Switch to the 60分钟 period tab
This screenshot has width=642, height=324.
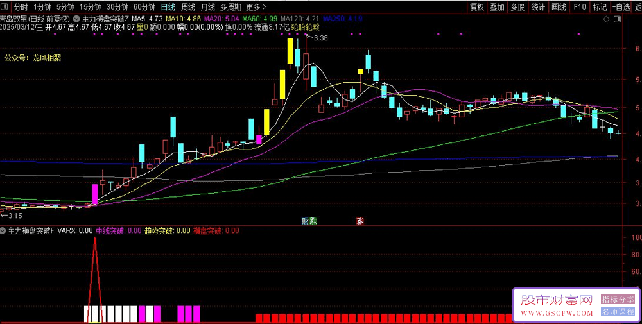[144, 7]
